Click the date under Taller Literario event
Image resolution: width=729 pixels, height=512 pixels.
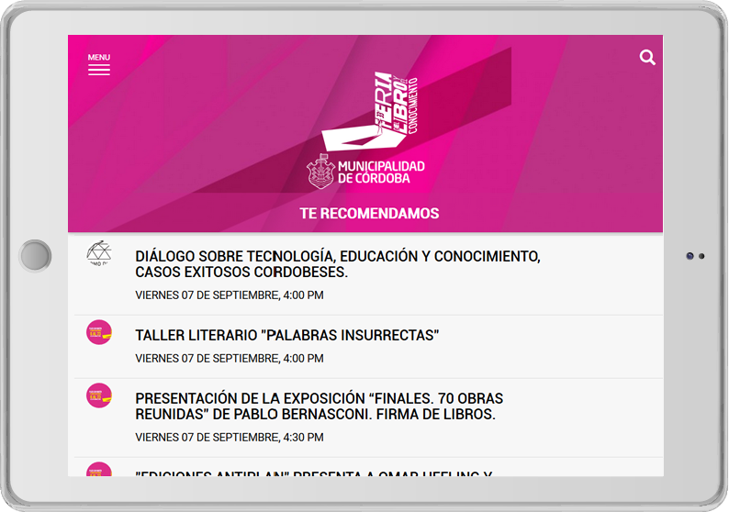tap(230, 358)
